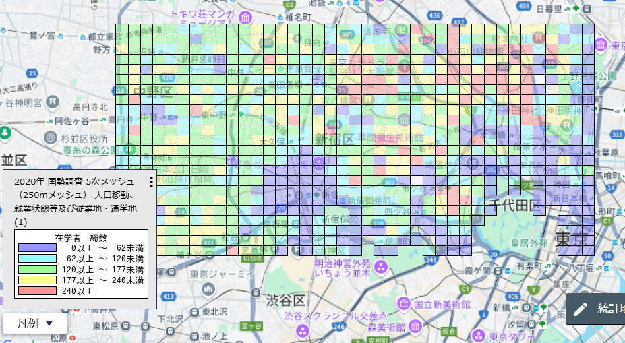Open the legend panel's three-dot options menu
Image resolution: width=625 pixels, height=343 pixels.
(151, 182)
